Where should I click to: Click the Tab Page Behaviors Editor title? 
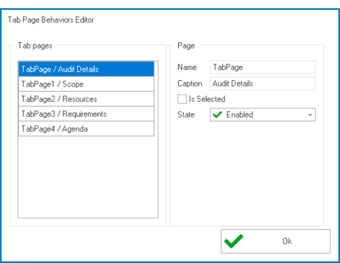(x=51, y=20)
